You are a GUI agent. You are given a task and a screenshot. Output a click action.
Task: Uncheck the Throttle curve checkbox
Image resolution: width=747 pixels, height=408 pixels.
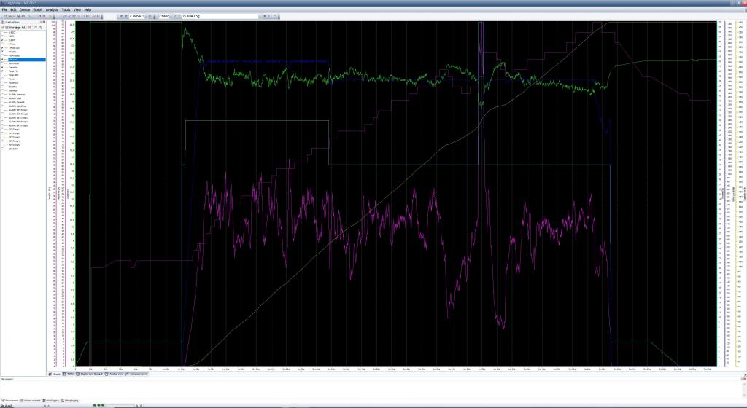pos(4,52)
